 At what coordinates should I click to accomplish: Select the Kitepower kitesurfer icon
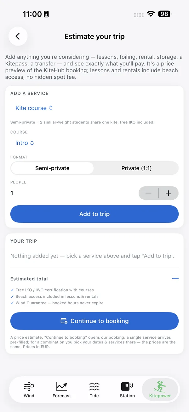coord(160,386)
